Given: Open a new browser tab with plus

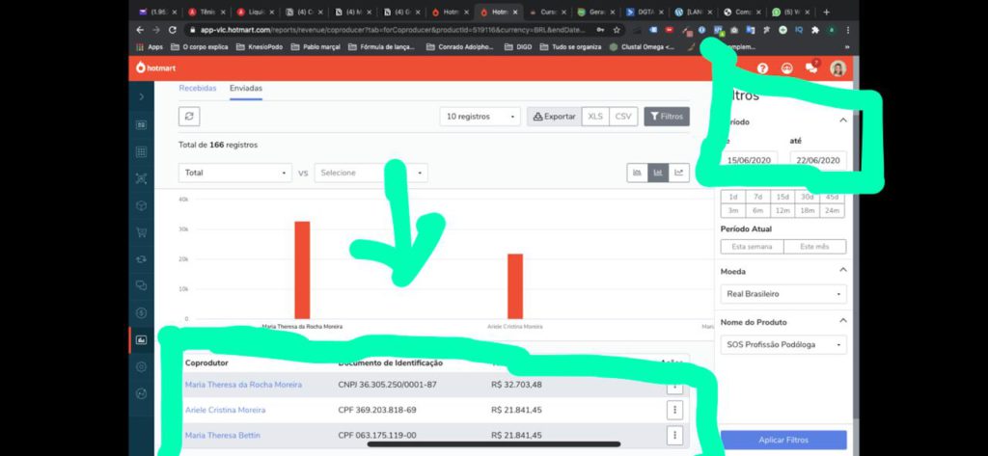Looking at the screenshot, I should (x=826, y=12).
